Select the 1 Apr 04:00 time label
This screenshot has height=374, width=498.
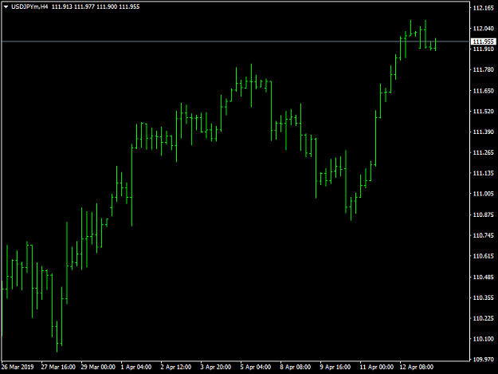pos(136,367)
